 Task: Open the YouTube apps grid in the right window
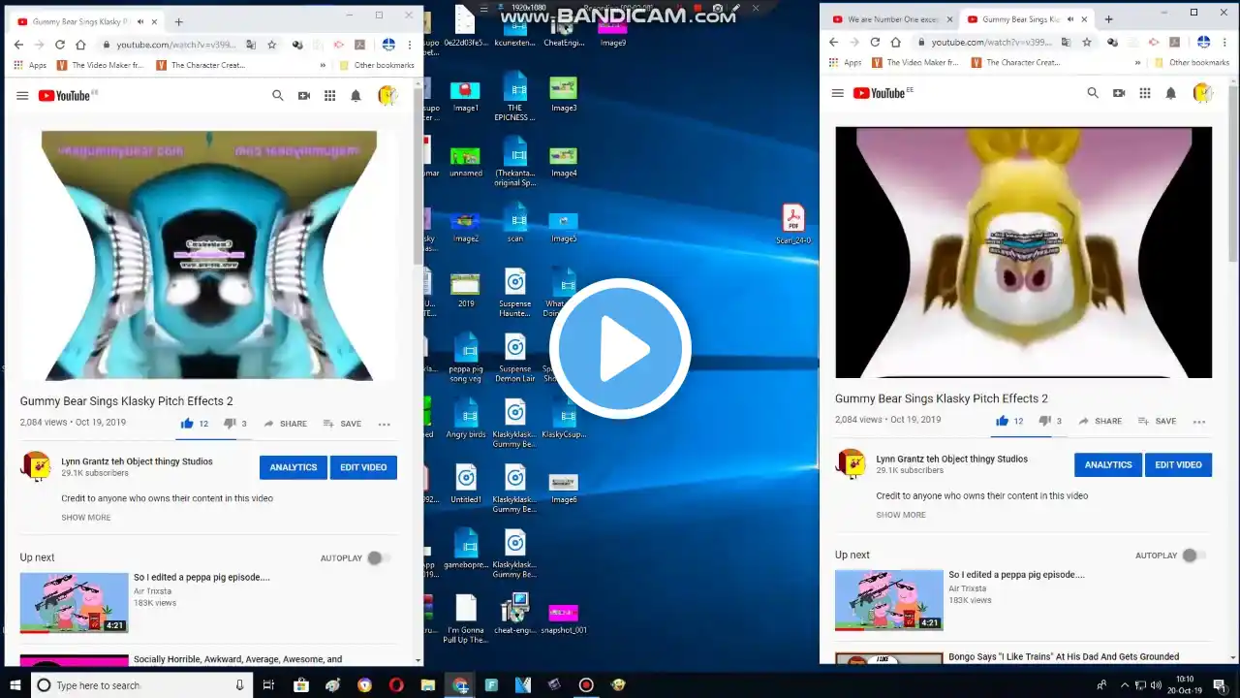[1145, 93]
